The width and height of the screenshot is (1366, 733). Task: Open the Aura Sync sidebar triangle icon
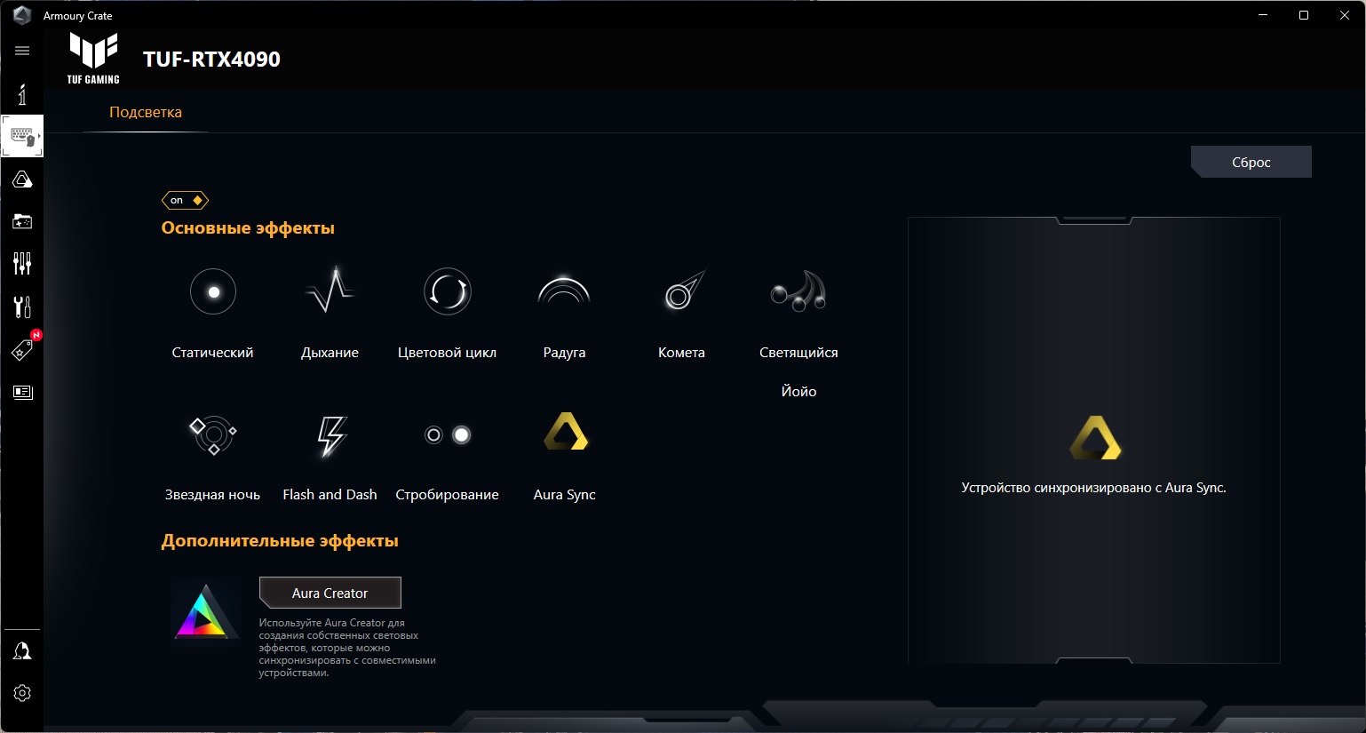[x=22, y=179]
